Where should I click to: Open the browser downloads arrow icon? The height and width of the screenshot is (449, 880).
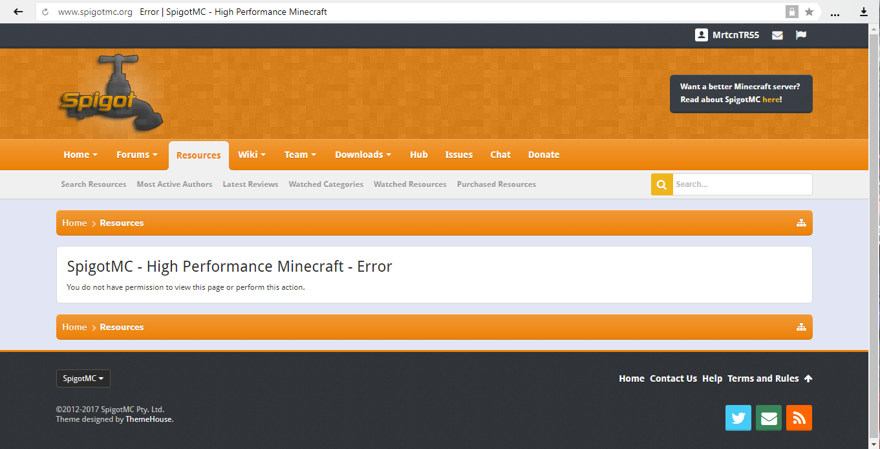coord(863,12)
